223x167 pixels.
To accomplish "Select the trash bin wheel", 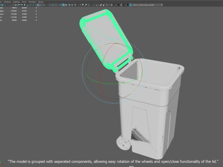I will [123, 143].
